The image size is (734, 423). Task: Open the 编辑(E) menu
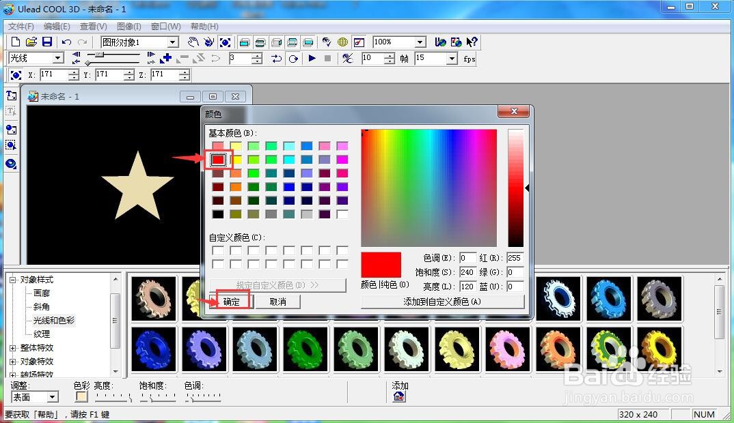[x=57, y=26]
